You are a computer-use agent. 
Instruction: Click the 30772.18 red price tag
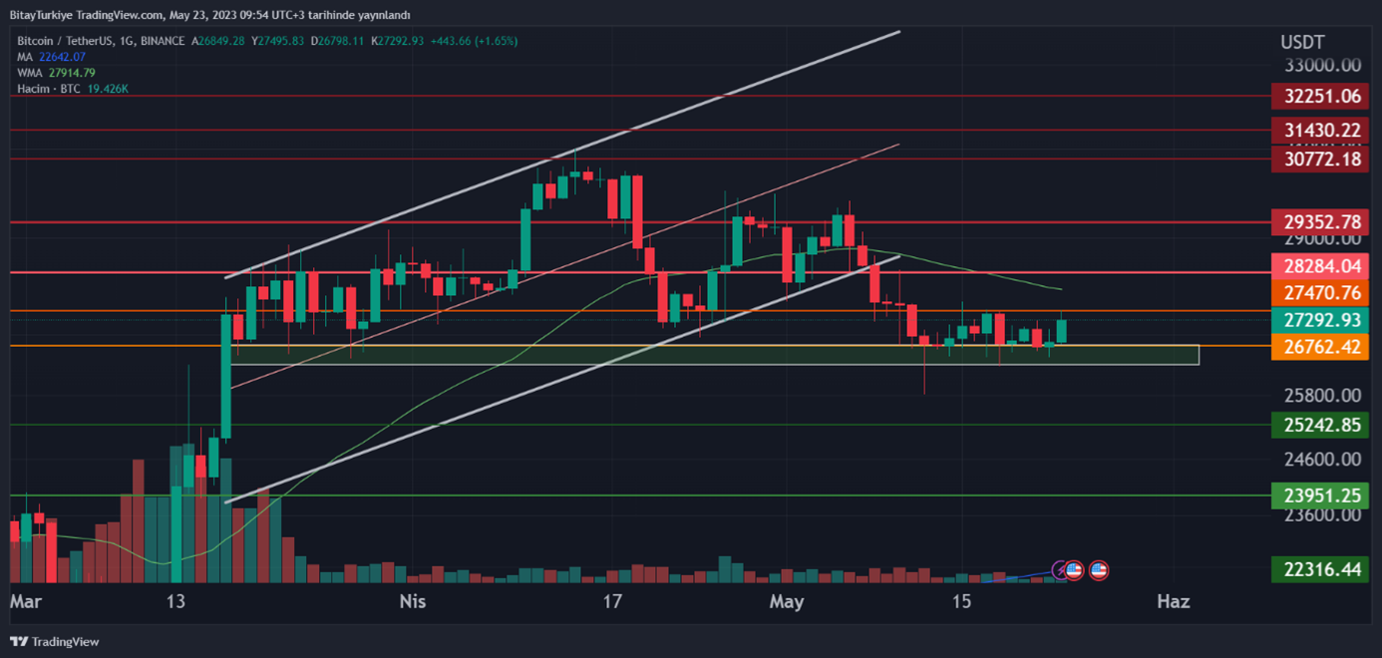(1319, 159)
